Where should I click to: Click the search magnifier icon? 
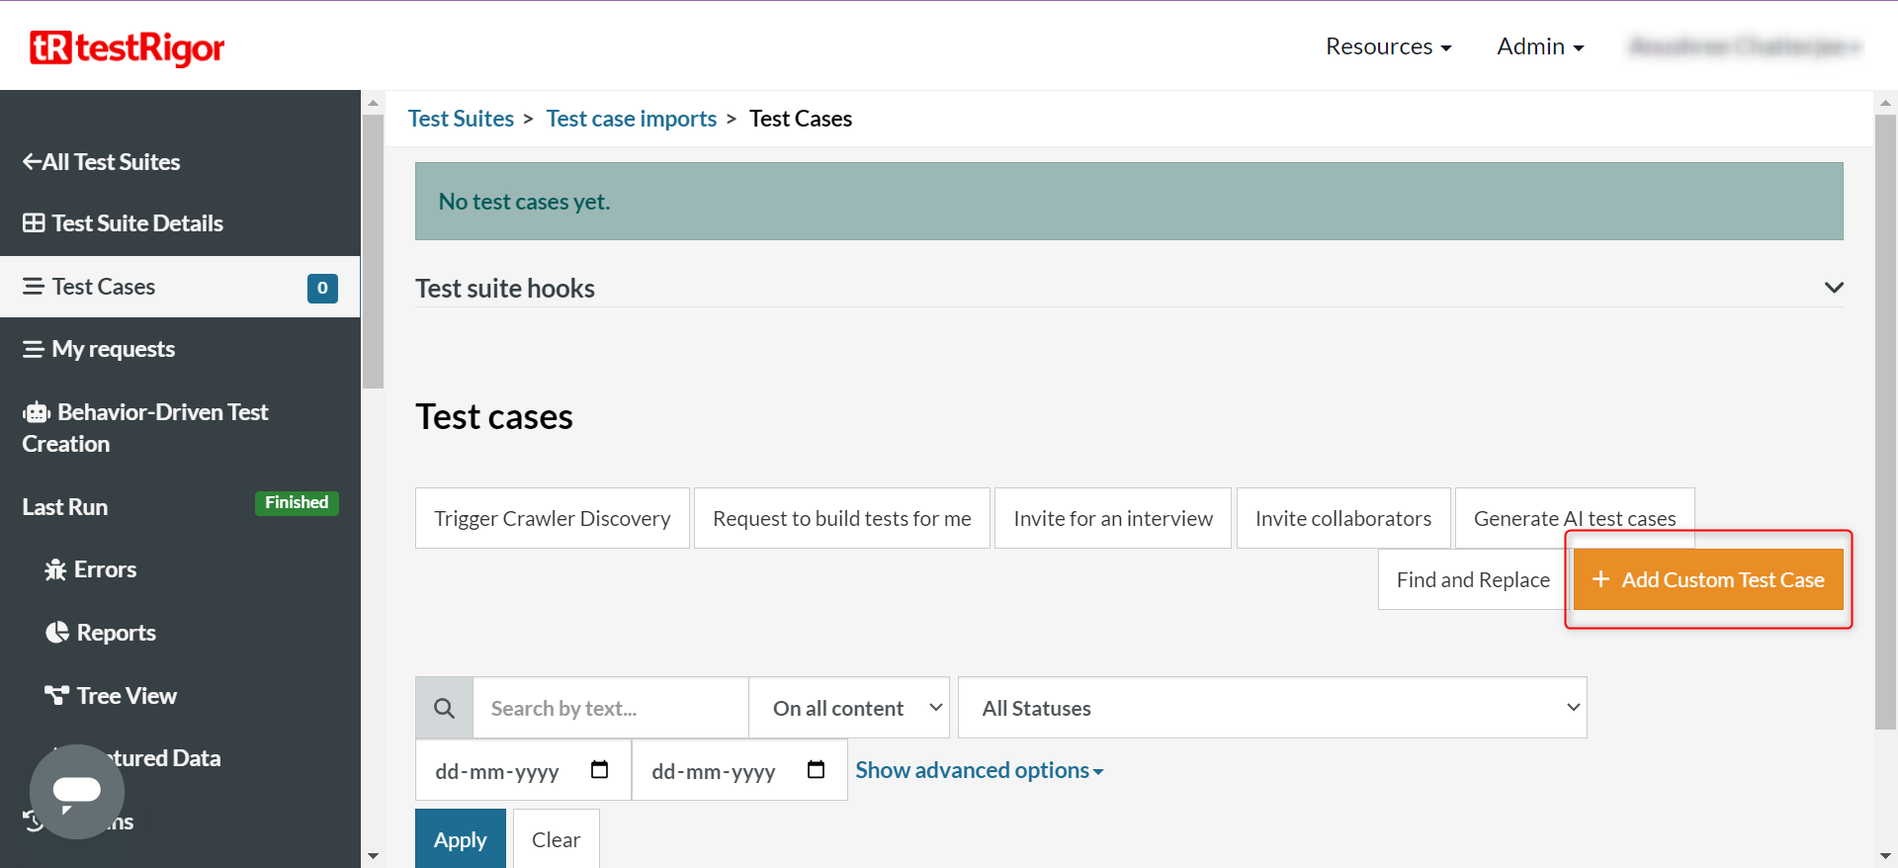pyautogui.click(x=445, y=708)
